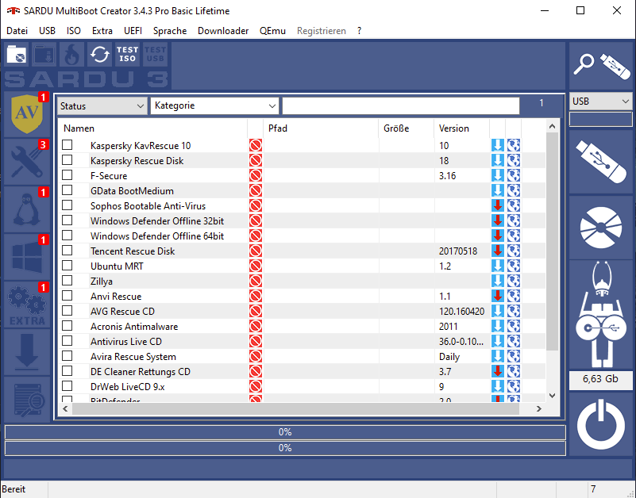Screen dimensions: 636x498
Task: Open the Downloader menu
Action: coord(223,31)
